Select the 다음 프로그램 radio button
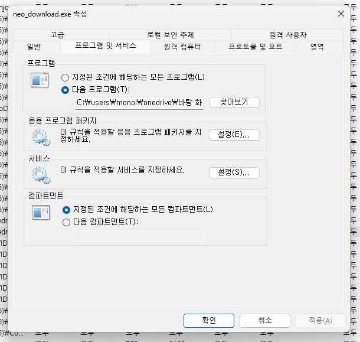The image size is (360, 342). (x=66, y=90)
